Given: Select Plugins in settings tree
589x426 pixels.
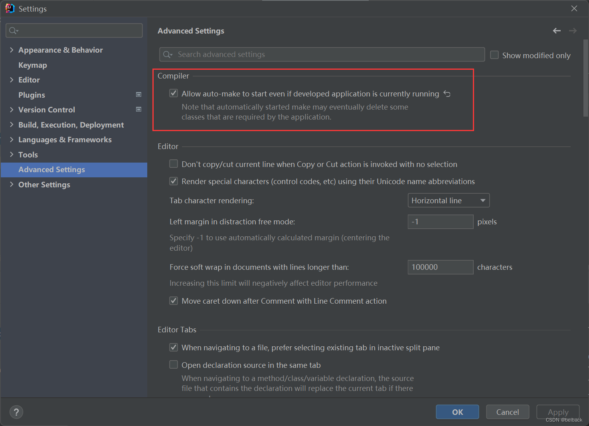Looking at the screenshot, I should [x=32, y=95].
